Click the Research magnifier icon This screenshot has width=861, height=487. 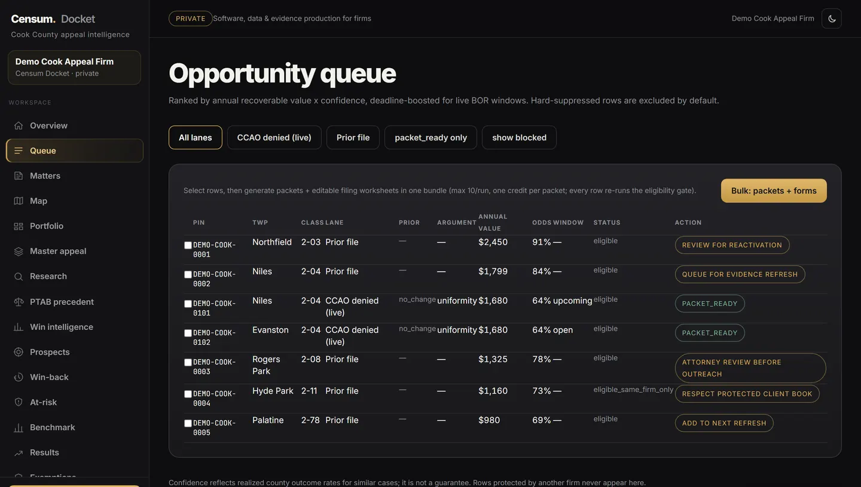click(x=19, y=276)
